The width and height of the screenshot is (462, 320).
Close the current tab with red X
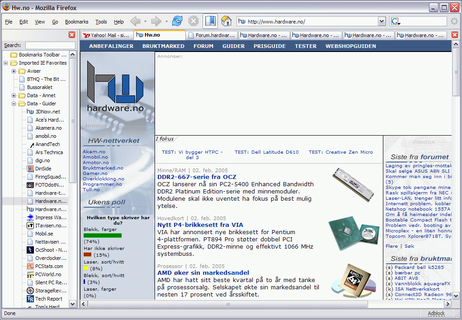[455, 35]
